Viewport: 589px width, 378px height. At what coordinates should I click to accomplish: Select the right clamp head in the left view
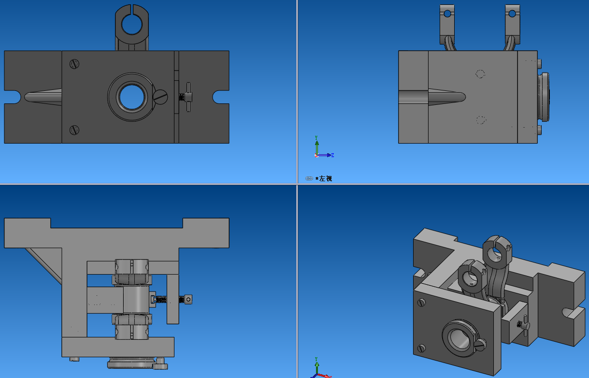pos(513,24)
